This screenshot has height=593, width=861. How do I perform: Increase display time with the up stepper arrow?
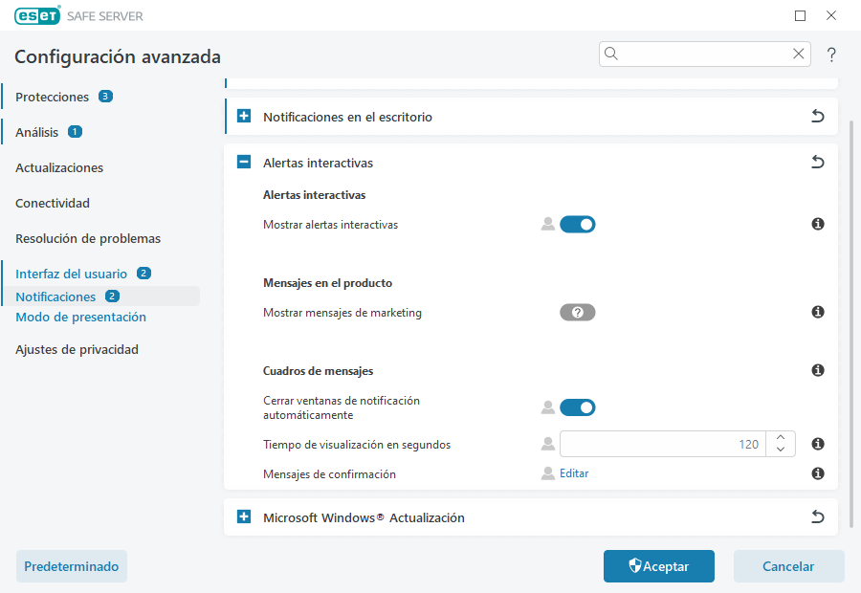781,438
